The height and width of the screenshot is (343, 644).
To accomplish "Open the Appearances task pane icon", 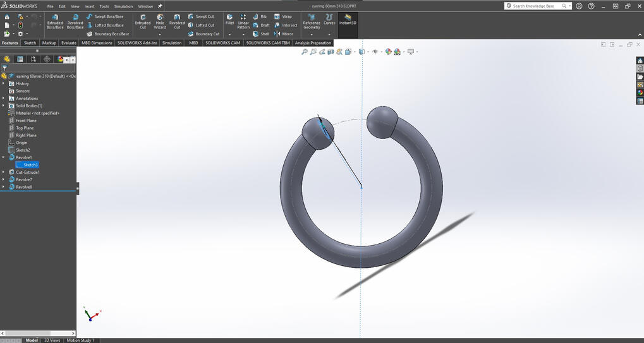I will (640, 93).
